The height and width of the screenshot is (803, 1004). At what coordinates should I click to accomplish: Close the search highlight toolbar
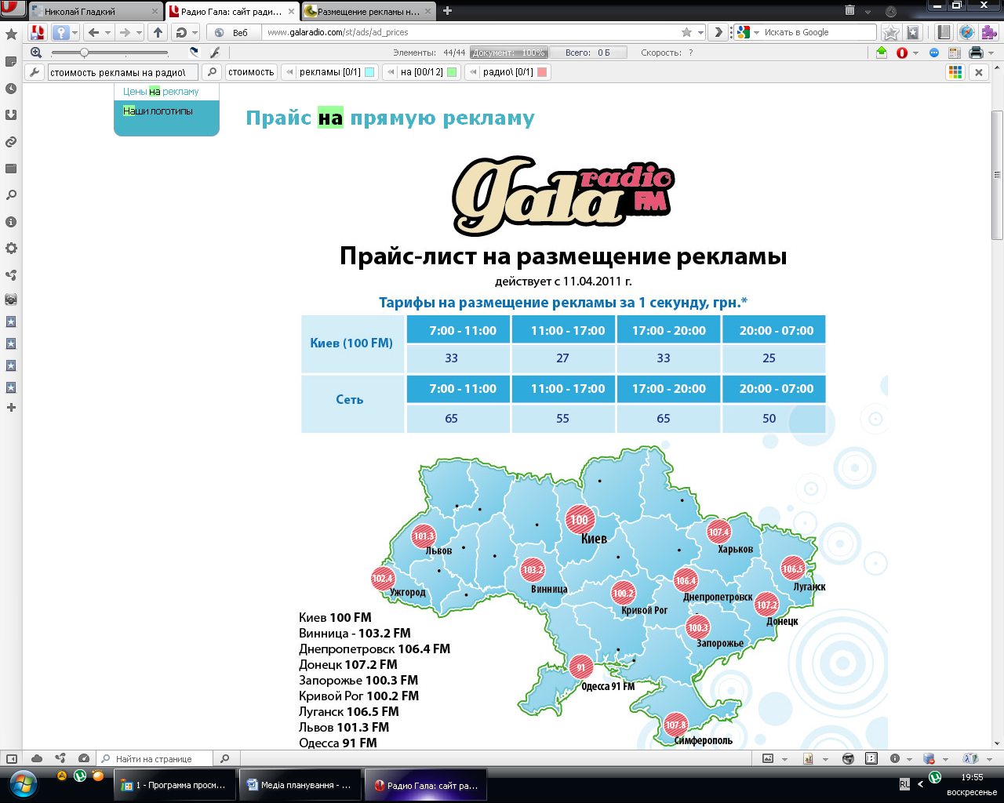(978, 72)
